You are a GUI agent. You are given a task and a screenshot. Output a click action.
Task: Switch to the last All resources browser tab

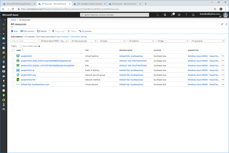[124, 4]
